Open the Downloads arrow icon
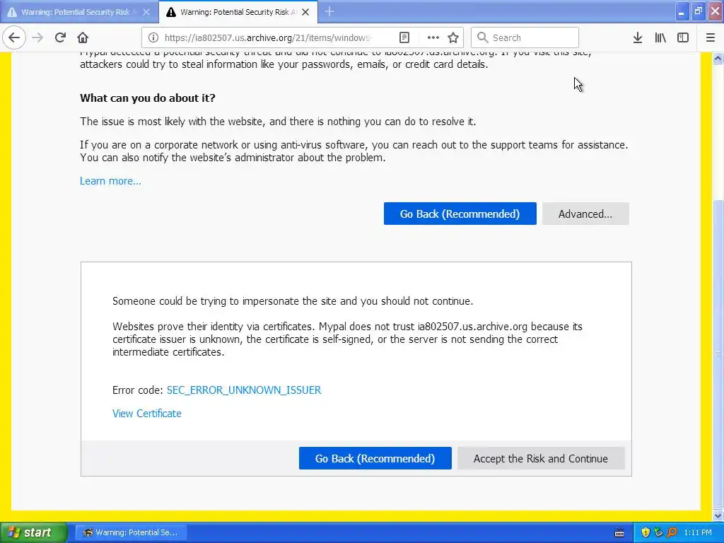Viewport: 724px width, 543px height. click(x=638, y=37)
